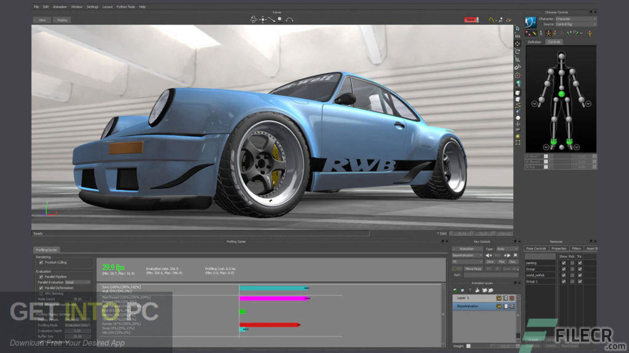Click the Flat button in Key Controls
Viewport: 629px width, 353px height.
tap(501, 262)
